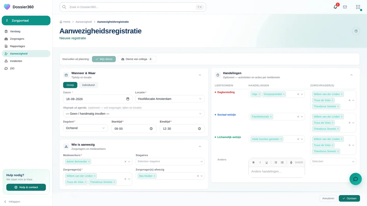Image resolution: width=367 pixels, height=206 pixels.
Task: Insert a numbered list in Anders editor
Action: click(x=282, y=163)
